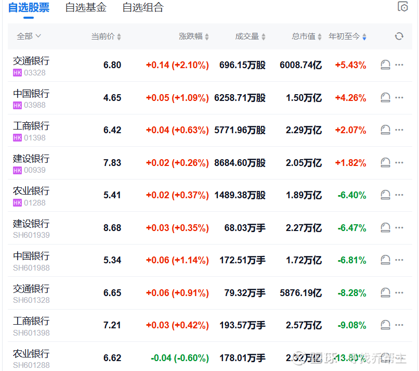Image resolution: width=419 pixels, height=371 pixels.
Task: Click market cap 2.57万亿
Action: (304, 325)
